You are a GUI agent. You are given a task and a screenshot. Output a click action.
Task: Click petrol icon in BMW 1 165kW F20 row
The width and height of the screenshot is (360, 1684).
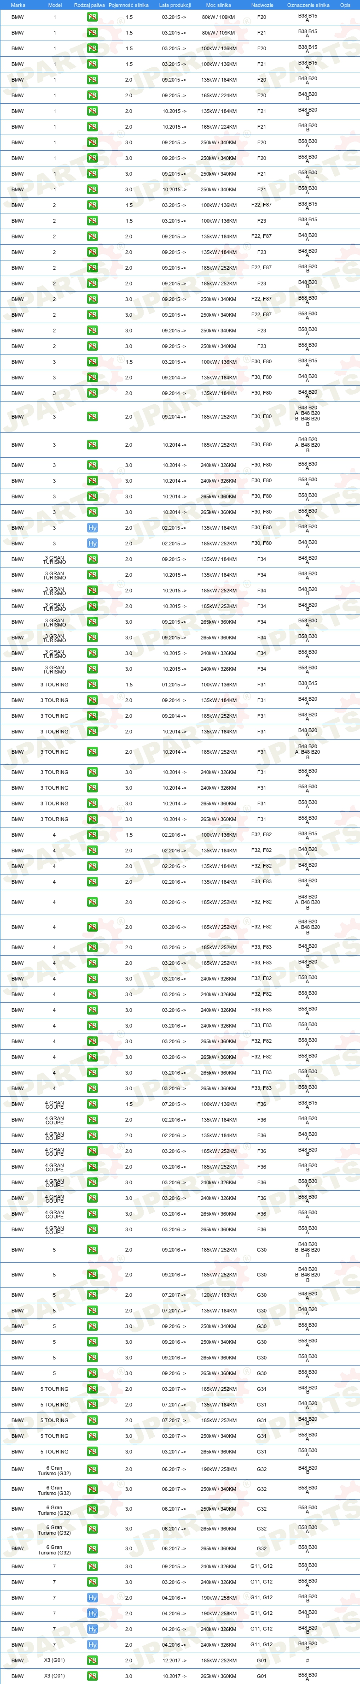(92, 95)
